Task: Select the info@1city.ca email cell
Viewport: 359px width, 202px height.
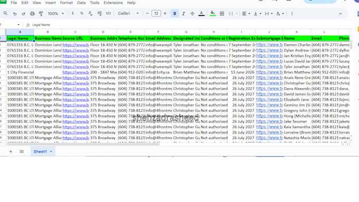Action: (x=158, y=72)
